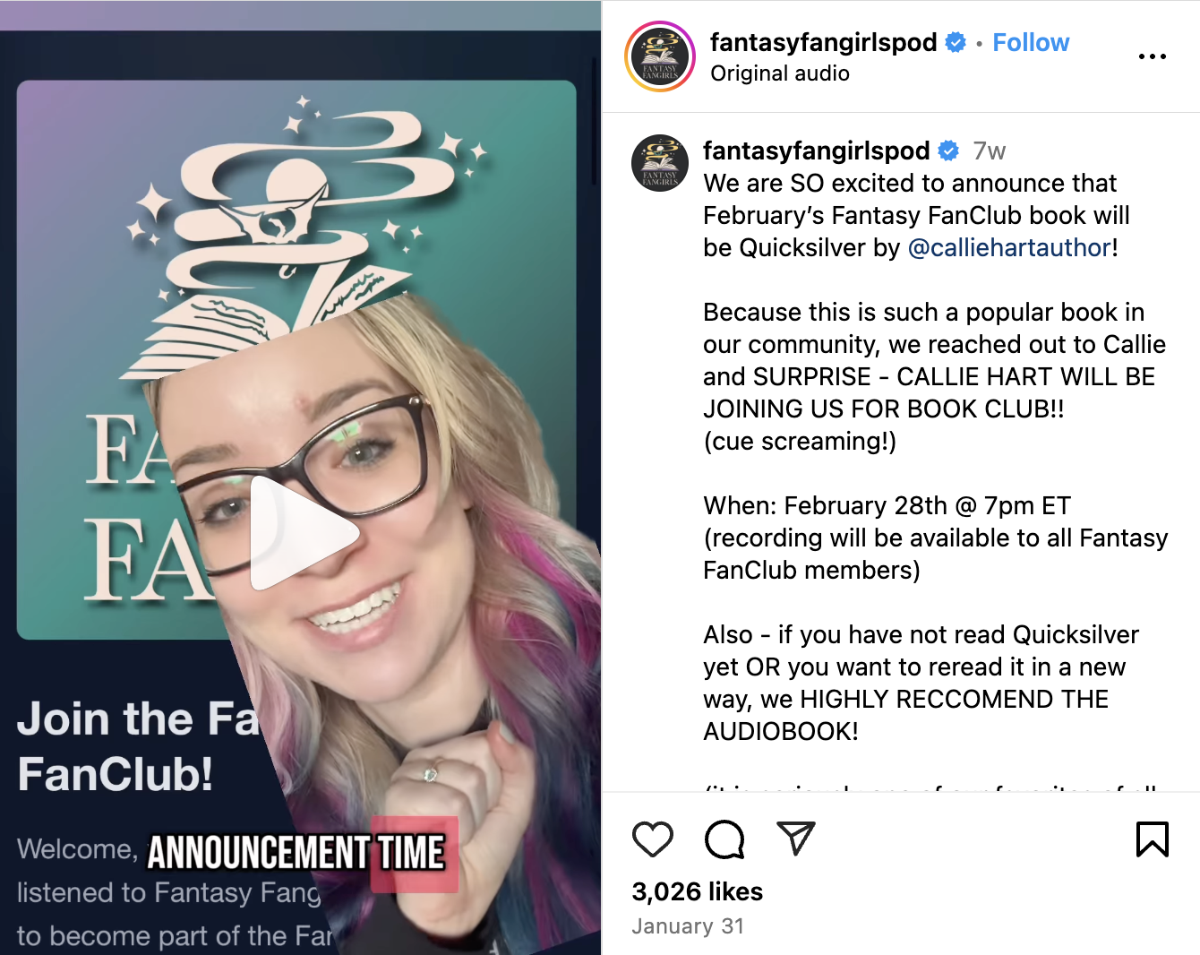Viewport: 1200px width, 955px height.
Task: Save the post with the bookmark icon
Action: point(1153,839)
